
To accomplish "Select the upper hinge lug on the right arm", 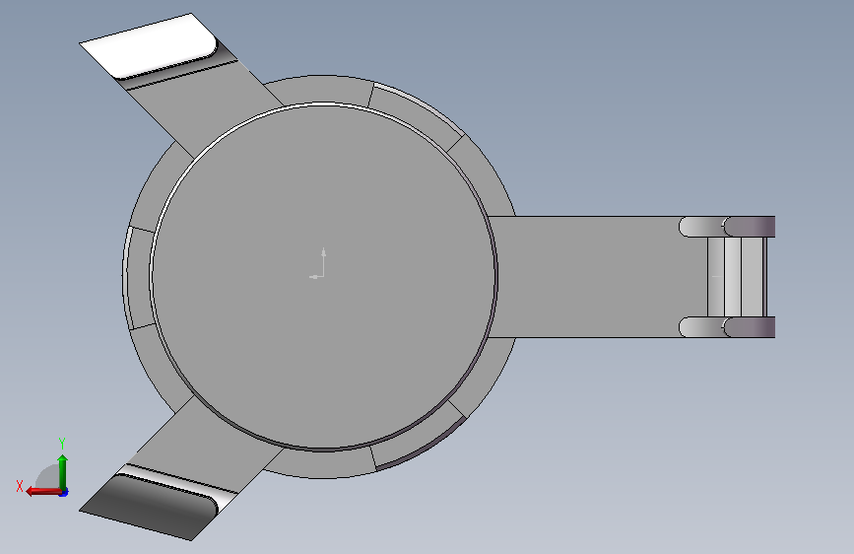I will pyautogui.click(x=727, y=227).
